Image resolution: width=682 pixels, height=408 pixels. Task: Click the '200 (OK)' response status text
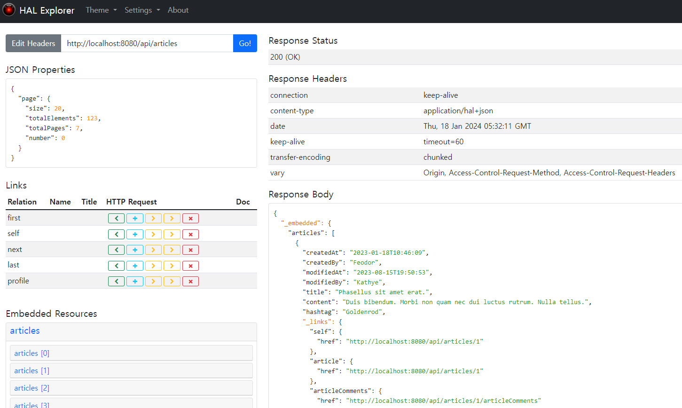point(285,57)
